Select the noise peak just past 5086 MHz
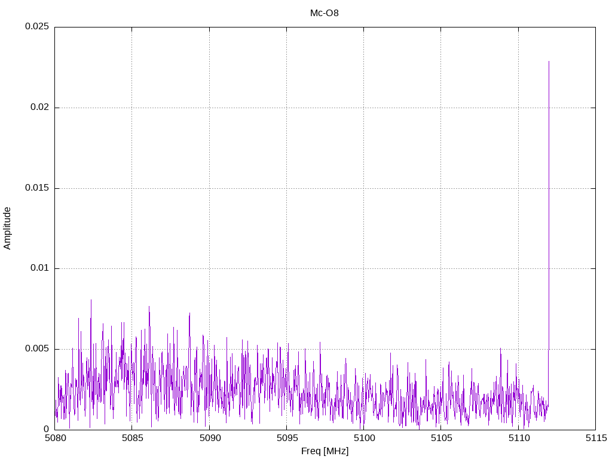The width and height of the screenshot is (612, 459). tap(149, 307)
